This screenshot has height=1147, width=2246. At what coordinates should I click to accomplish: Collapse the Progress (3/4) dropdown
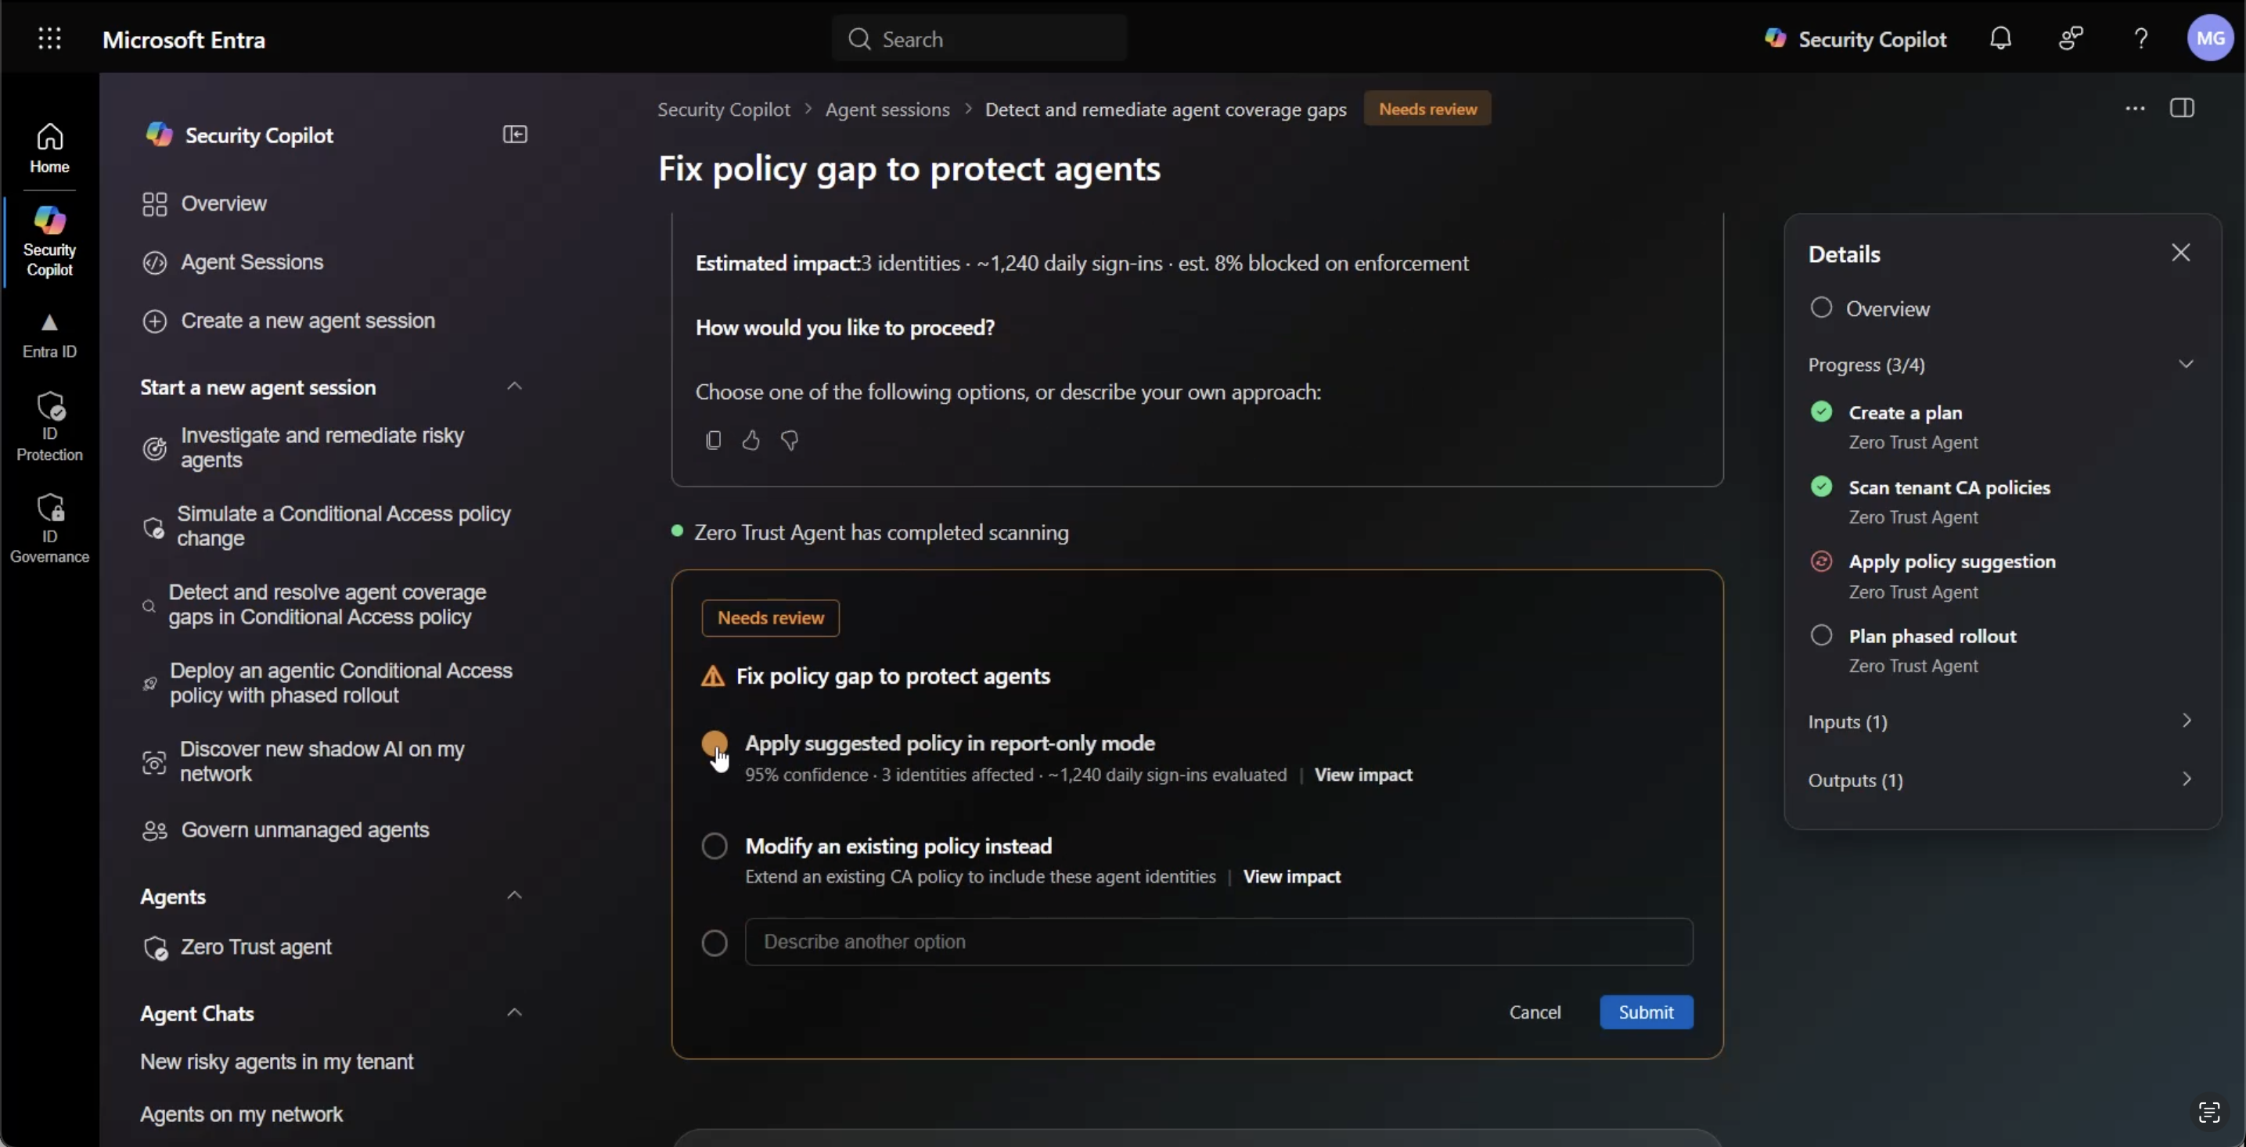pyautogui.click(x=2185, y=364)
